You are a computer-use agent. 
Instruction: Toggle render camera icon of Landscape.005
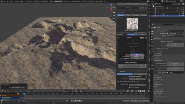pyautogui.click(x=183, y=16)
